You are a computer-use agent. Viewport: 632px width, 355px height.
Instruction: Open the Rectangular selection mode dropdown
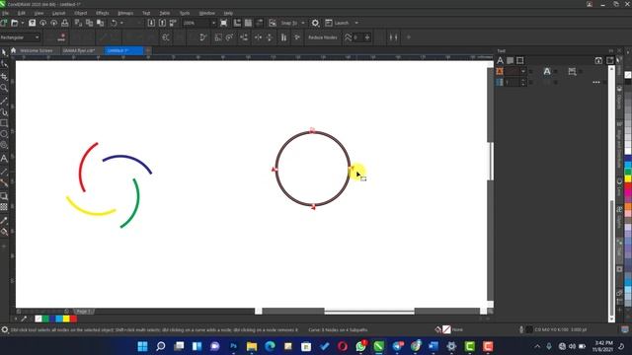20,37
